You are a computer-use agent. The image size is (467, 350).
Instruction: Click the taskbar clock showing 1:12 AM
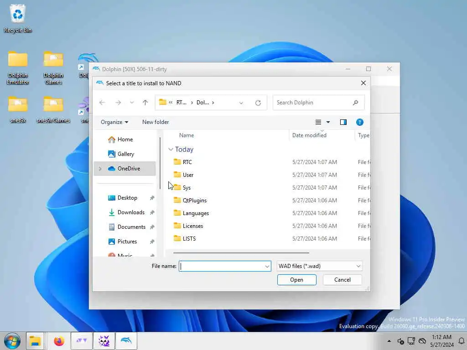(x=441, y=341)
